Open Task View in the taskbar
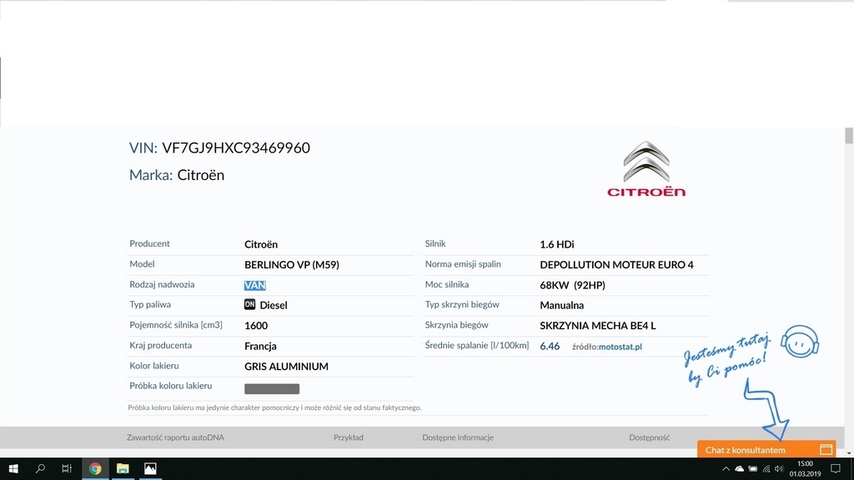The width and height of the screenshot is (854, 480). coord(67,468)
